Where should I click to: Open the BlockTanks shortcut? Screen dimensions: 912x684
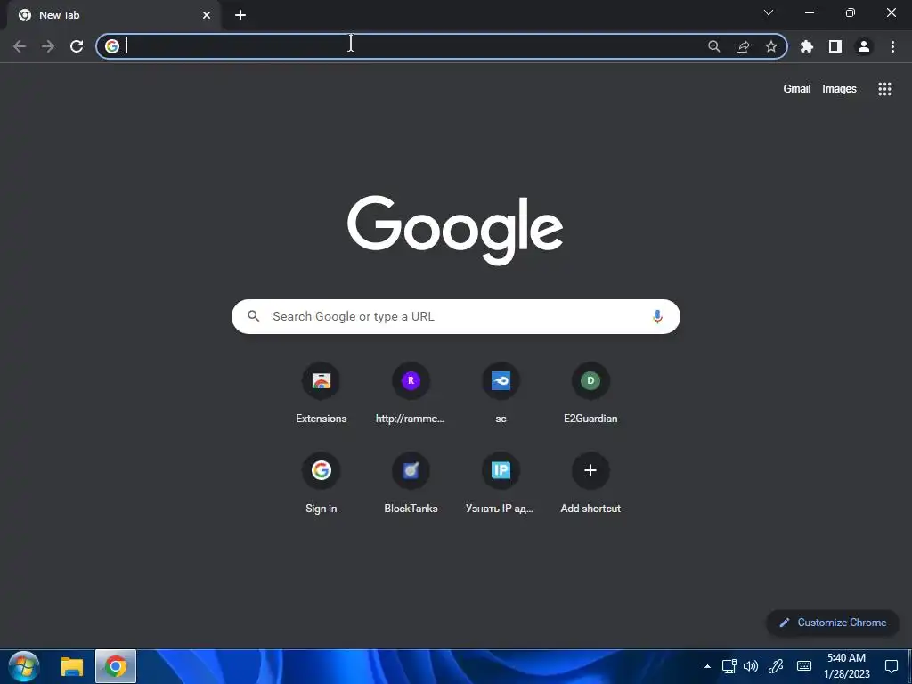coord(411,484)
